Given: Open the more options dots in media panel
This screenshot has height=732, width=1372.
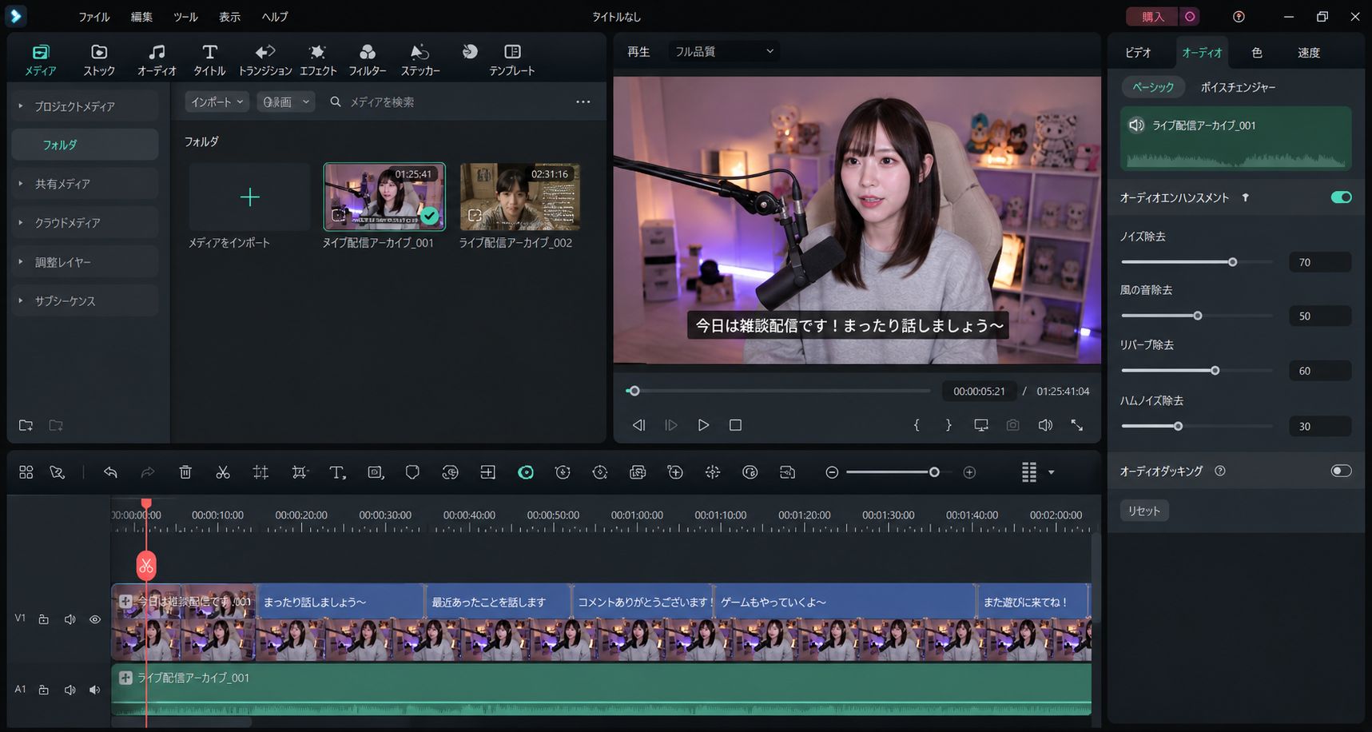Looking at the screenshot, I should click(x=583, y=101).
